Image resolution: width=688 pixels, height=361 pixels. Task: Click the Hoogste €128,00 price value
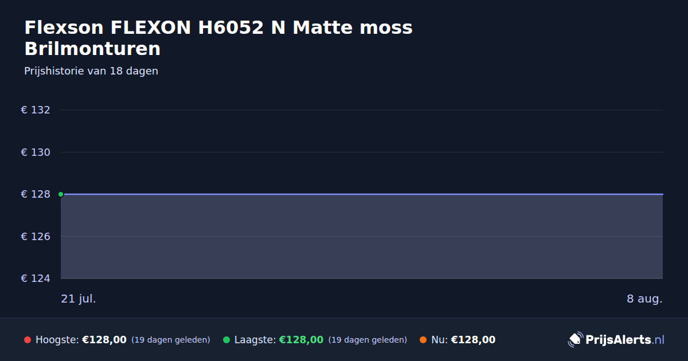pyautogui.click(x=104, y=340)
